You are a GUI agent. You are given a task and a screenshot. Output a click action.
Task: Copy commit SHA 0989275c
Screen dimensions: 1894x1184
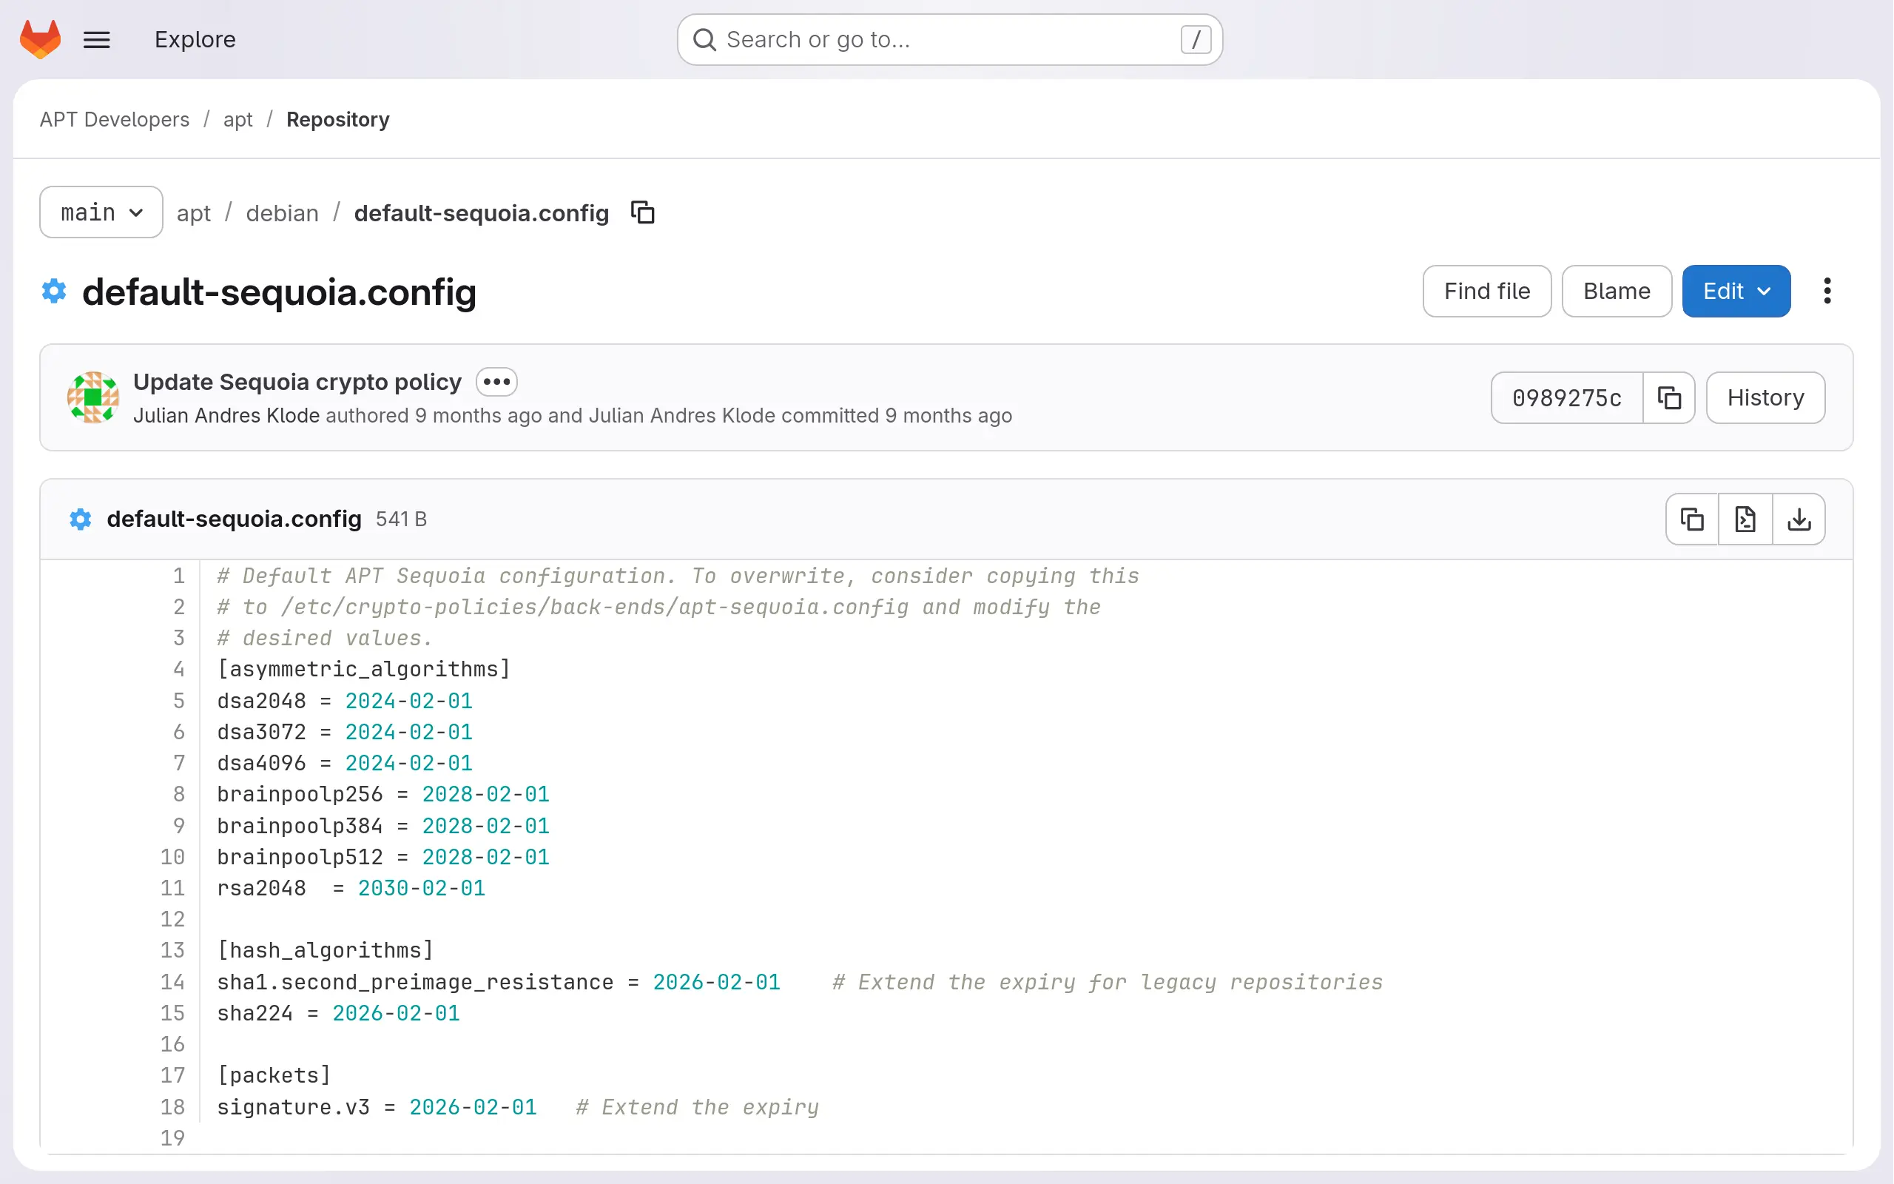click(x=1668, y=398)
